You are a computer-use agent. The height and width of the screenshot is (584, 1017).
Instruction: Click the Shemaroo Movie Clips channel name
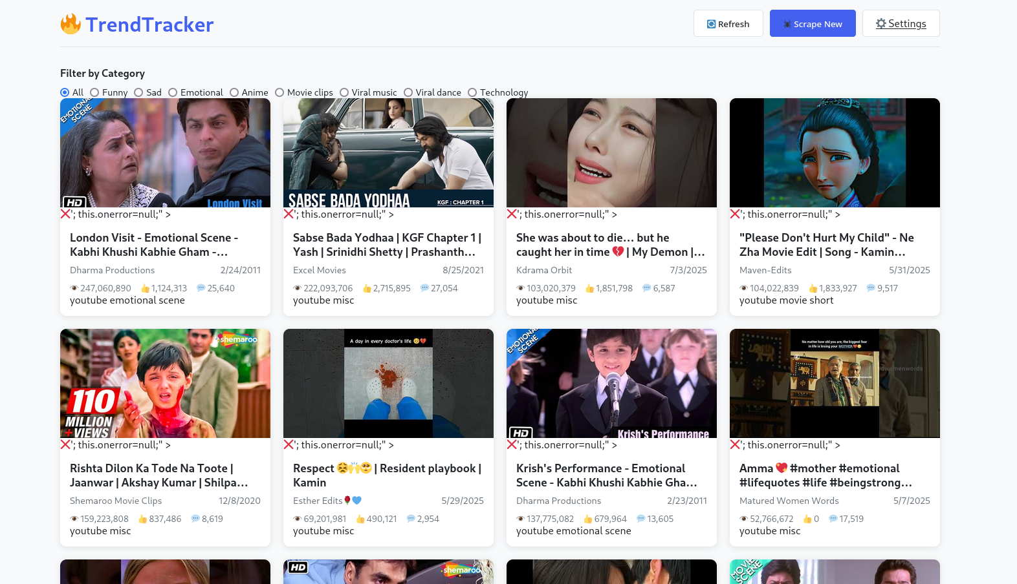click(x=116, y=501)
